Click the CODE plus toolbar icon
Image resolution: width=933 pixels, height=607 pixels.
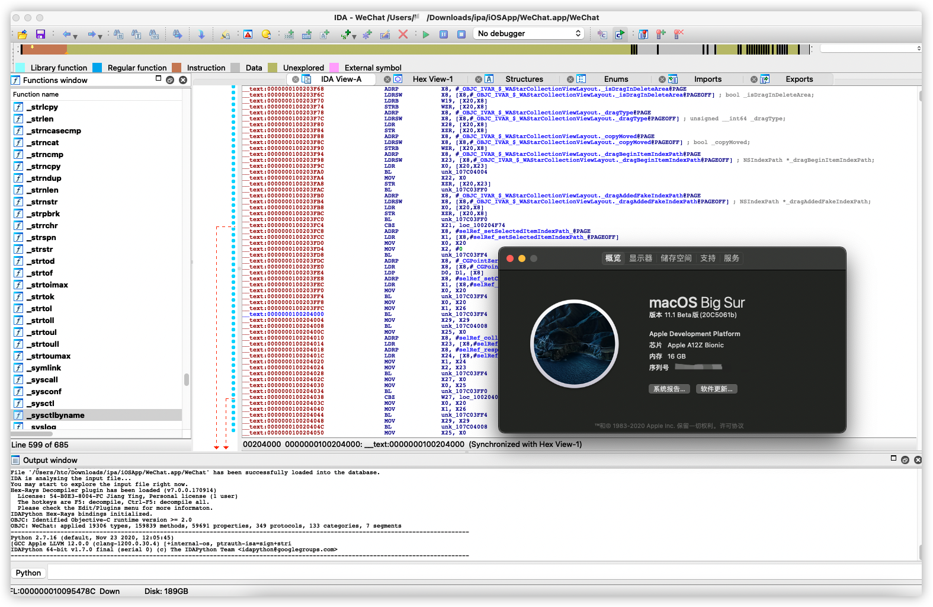point(289,34)
